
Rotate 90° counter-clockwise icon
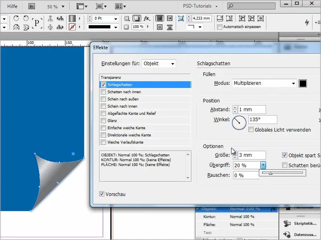[26, 18]
